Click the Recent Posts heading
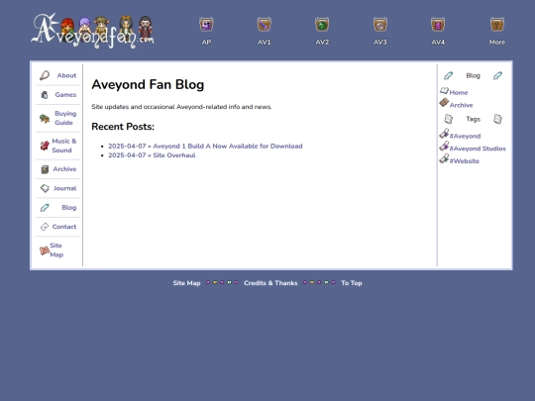The width and height of the screenshot is (535, 401). click(123, 127)
